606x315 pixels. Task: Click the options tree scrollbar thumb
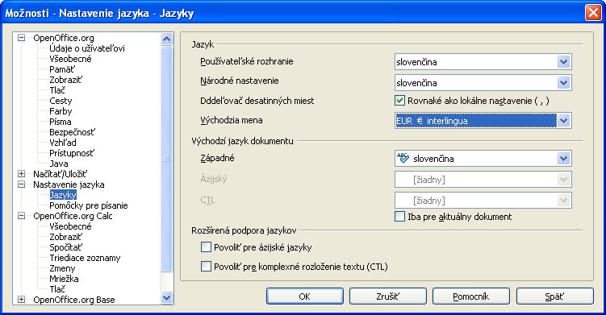[x=166, y=158]
